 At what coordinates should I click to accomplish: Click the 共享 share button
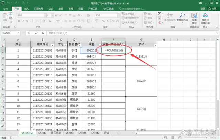tap(213, 9)
